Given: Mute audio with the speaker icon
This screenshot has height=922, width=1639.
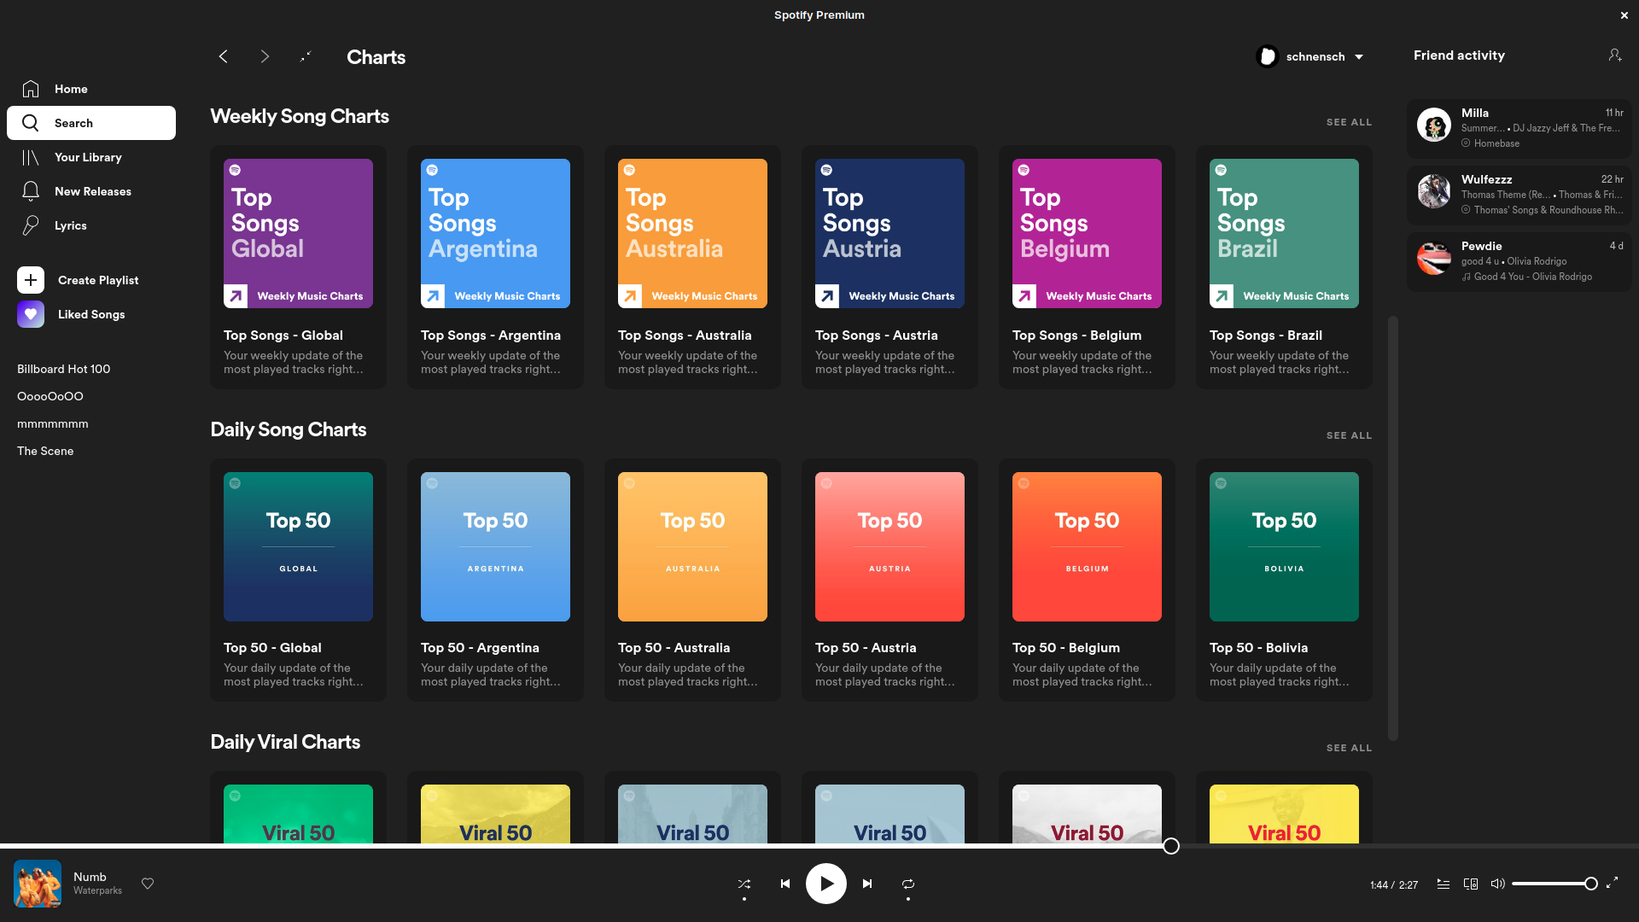Looking at the screenshot, I should point(1497,884).
